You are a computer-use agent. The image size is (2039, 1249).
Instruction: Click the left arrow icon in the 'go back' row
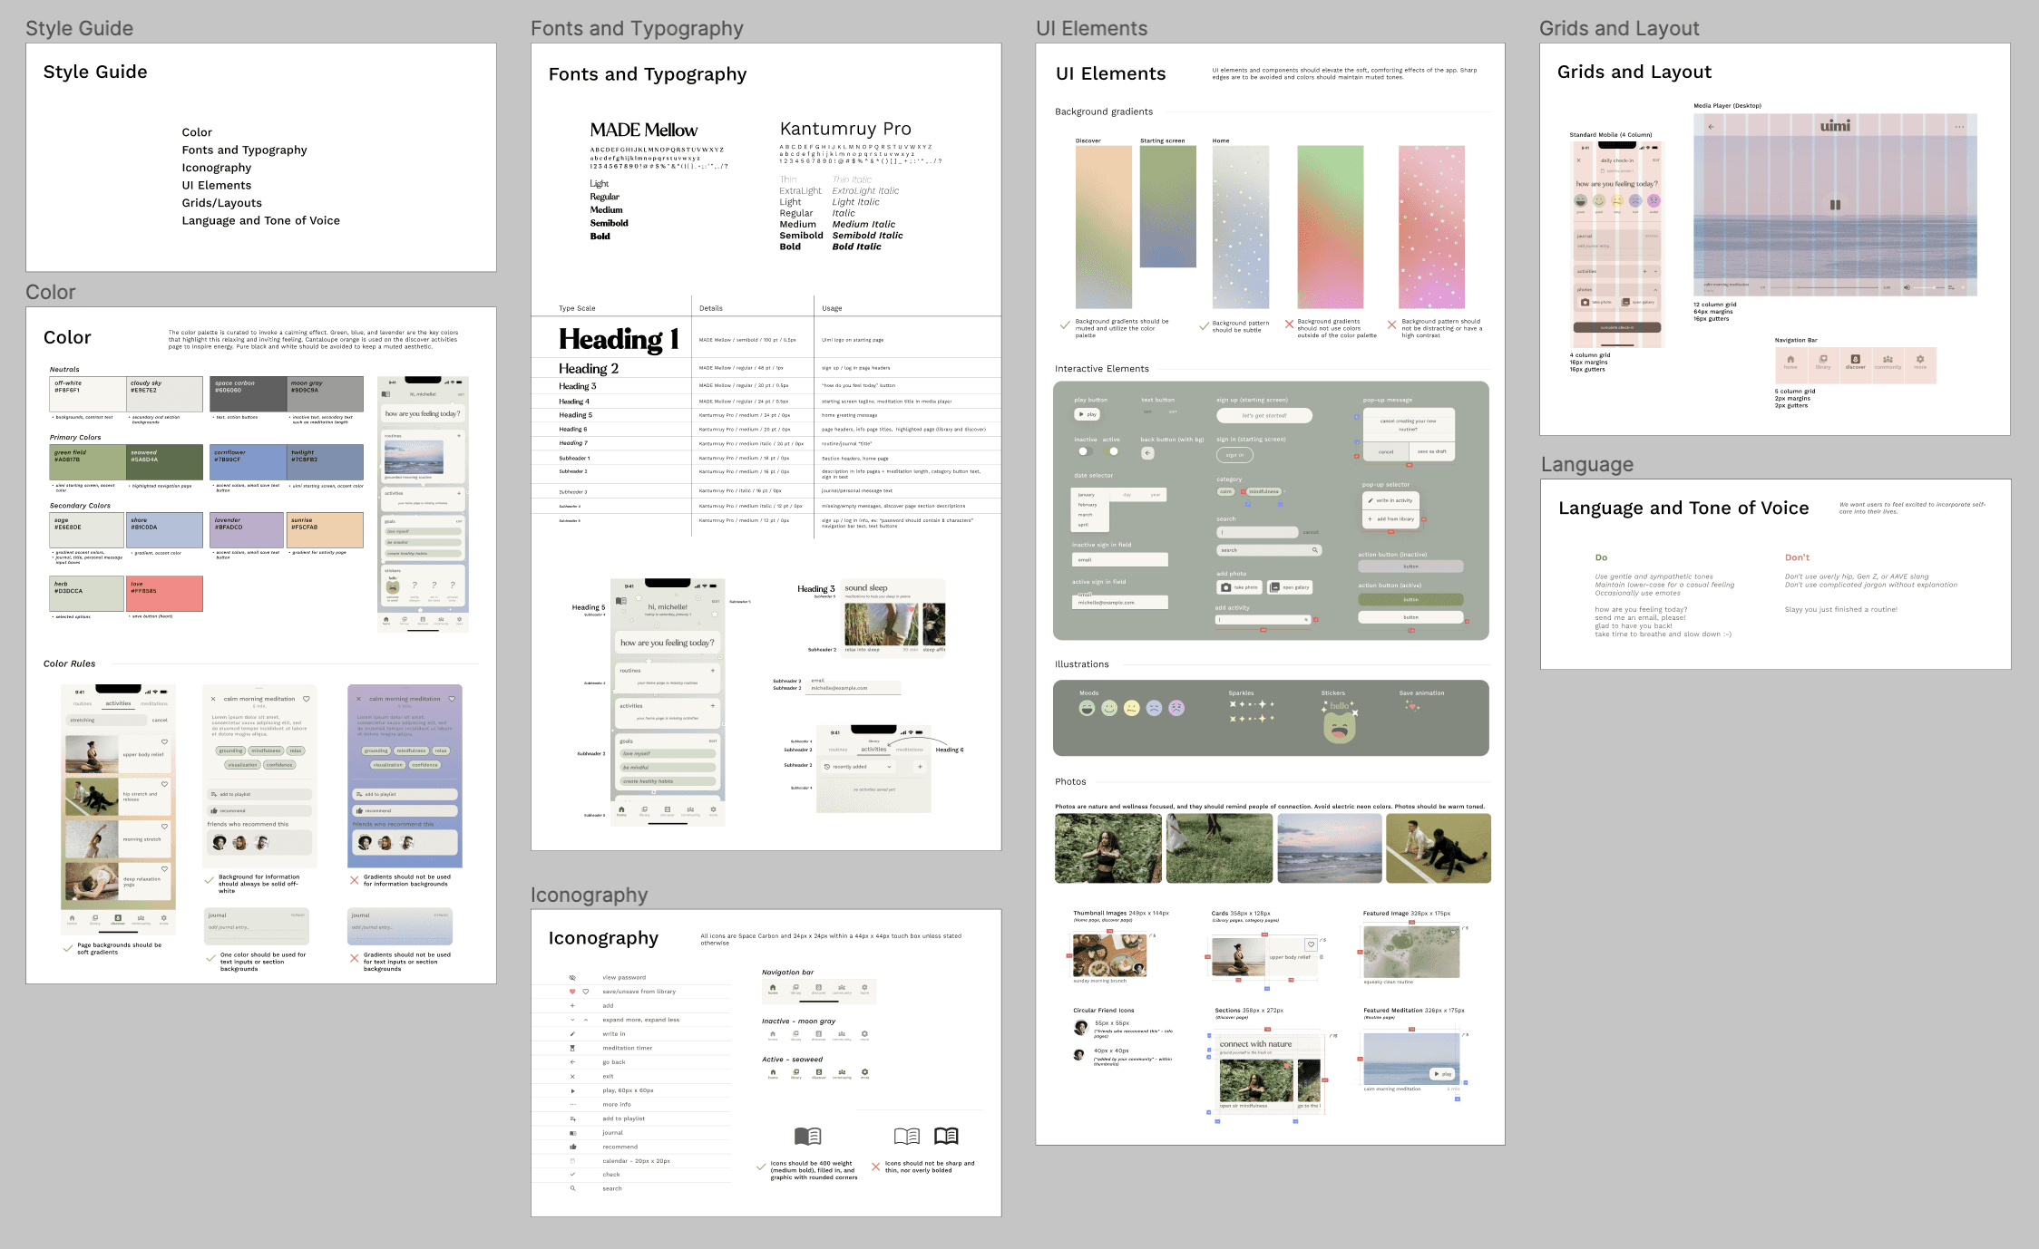click(x=572, y=1061)
